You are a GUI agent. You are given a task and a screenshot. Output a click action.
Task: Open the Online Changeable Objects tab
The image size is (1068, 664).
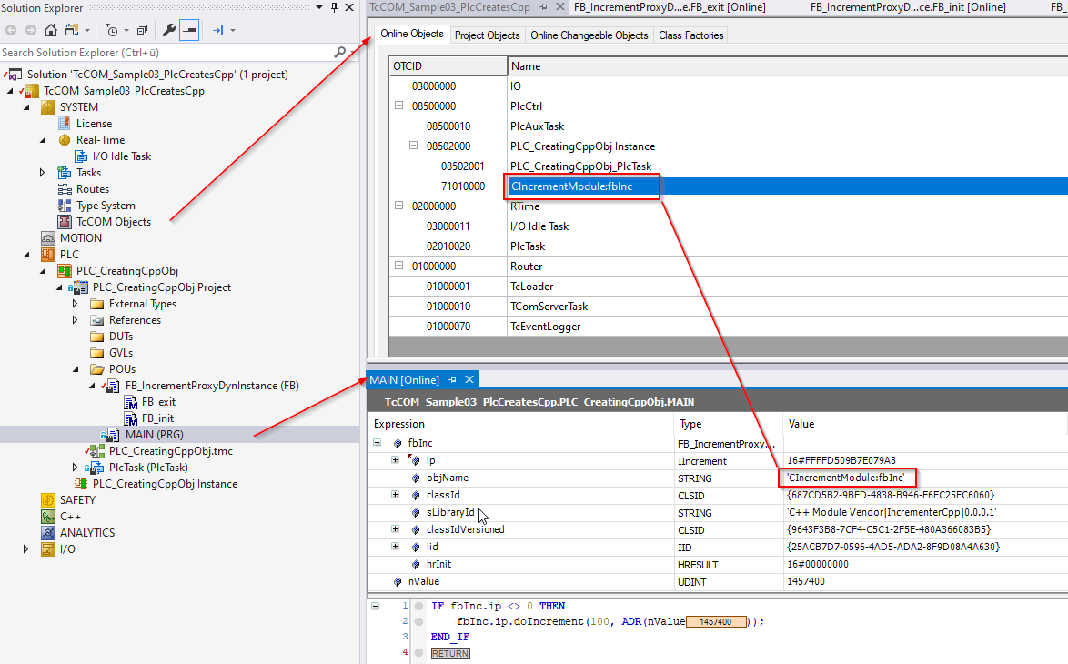589,35
